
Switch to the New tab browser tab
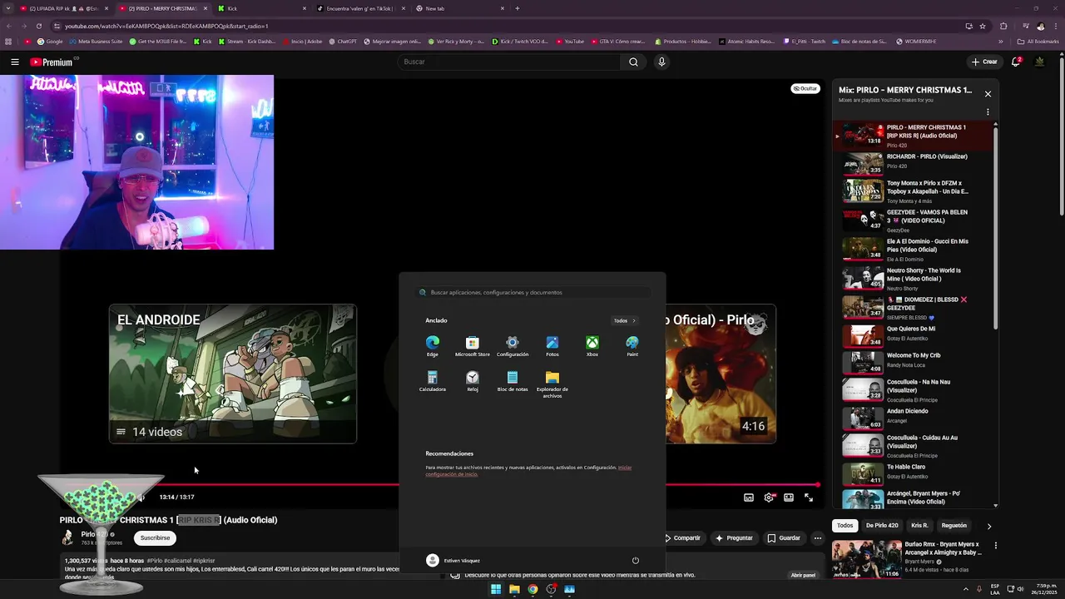[x=459, y=8]
